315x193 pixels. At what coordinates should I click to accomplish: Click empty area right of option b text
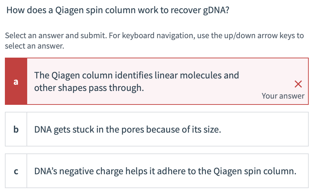[264, 129]
